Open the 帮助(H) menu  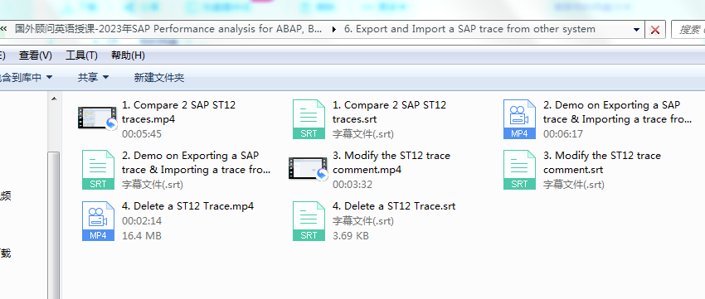pos(128,55)
